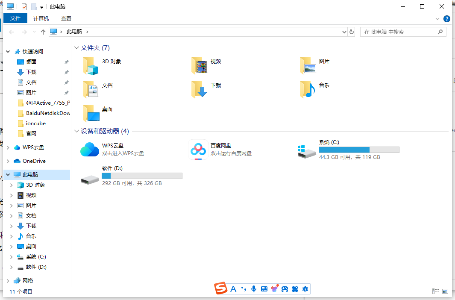Unpin 桌面 from Quick Access via pin icon
The width and height of the screenshot is (455, 300).
(x=66, y=62)
